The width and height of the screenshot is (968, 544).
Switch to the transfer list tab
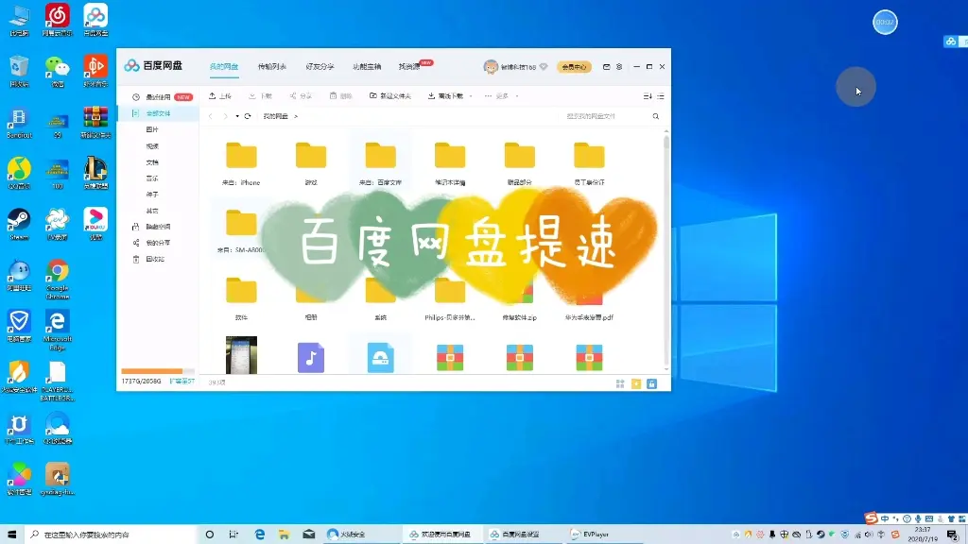click(x=271, y=67)
